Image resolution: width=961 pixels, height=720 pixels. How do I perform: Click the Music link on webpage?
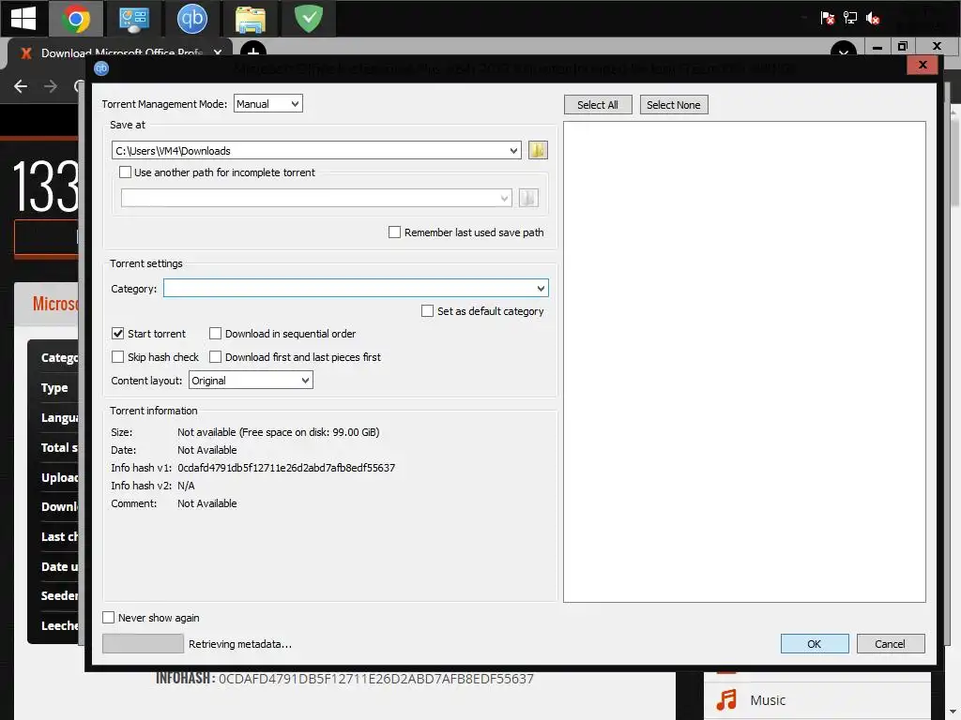(x=768, y=699)
